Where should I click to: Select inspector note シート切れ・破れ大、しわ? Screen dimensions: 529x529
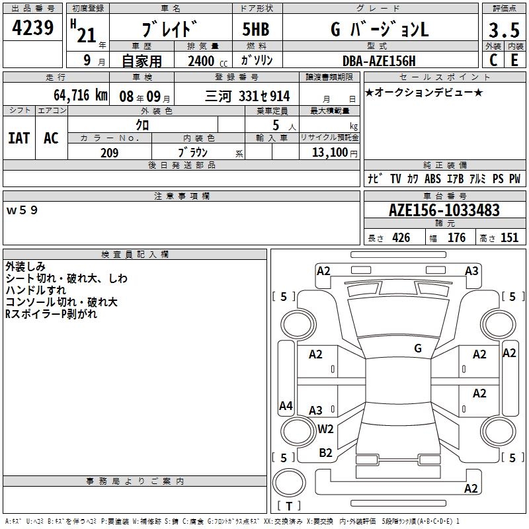pyautogui.click(x=67, y=278)
